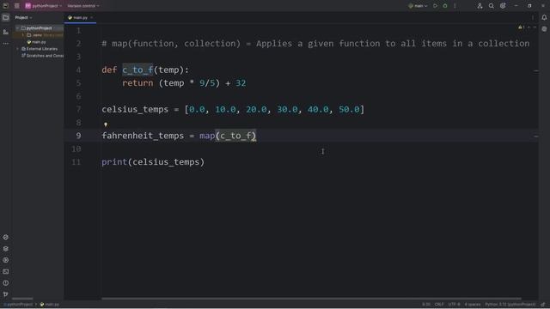Show more tool windows ellipsis
This screenshot has height=309, width=550.
click(6, 44)
